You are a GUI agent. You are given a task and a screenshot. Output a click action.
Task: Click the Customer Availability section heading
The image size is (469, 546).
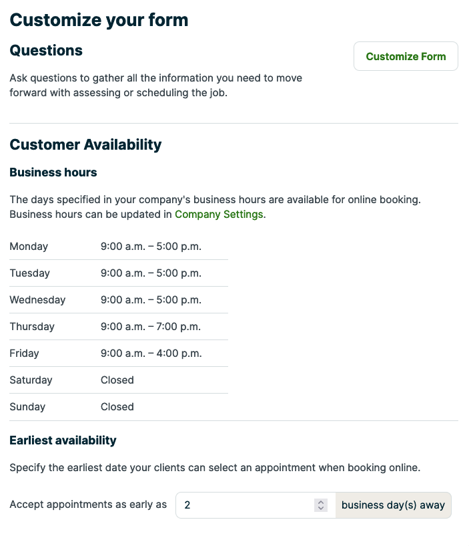click(x=85, y=144)
